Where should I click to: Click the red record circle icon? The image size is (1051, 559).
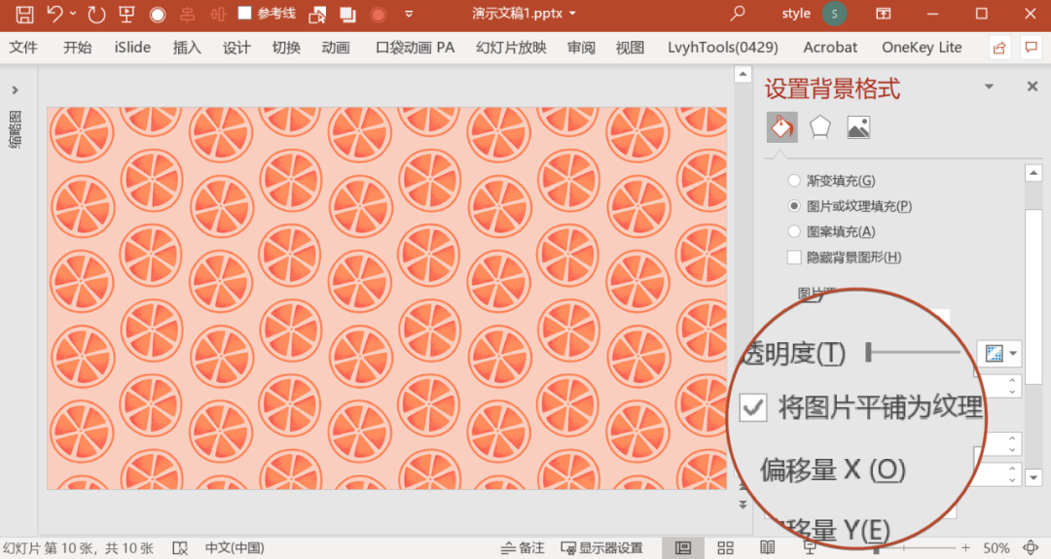click(x=379, y=15)
